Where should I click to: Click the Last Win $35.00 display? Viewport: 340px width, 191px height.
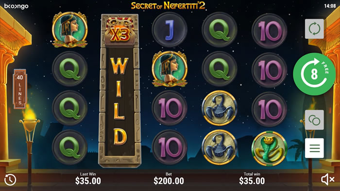[88, 179]
